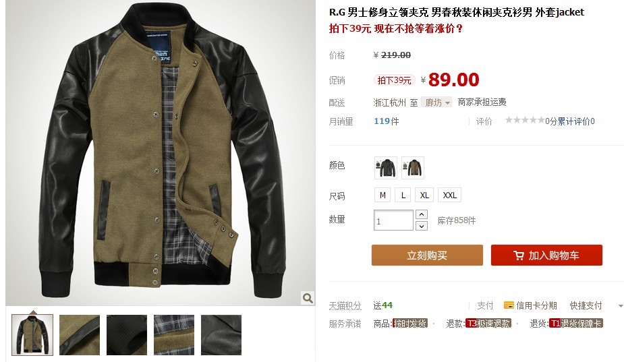View the plaid lining thumbnail
The height and width of the screenshot is (362, 624).
tap(174, 335)
